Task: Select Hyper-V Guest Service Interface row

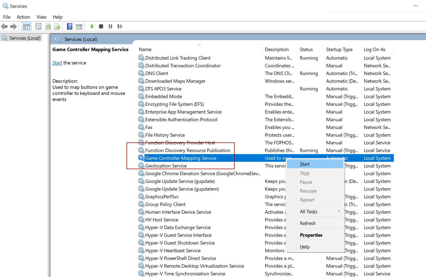Action: [x=265, y=235]
